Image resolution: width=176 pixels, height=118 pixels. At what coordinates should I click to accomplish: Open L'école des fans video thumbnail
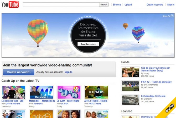click(x=14, y=92)
